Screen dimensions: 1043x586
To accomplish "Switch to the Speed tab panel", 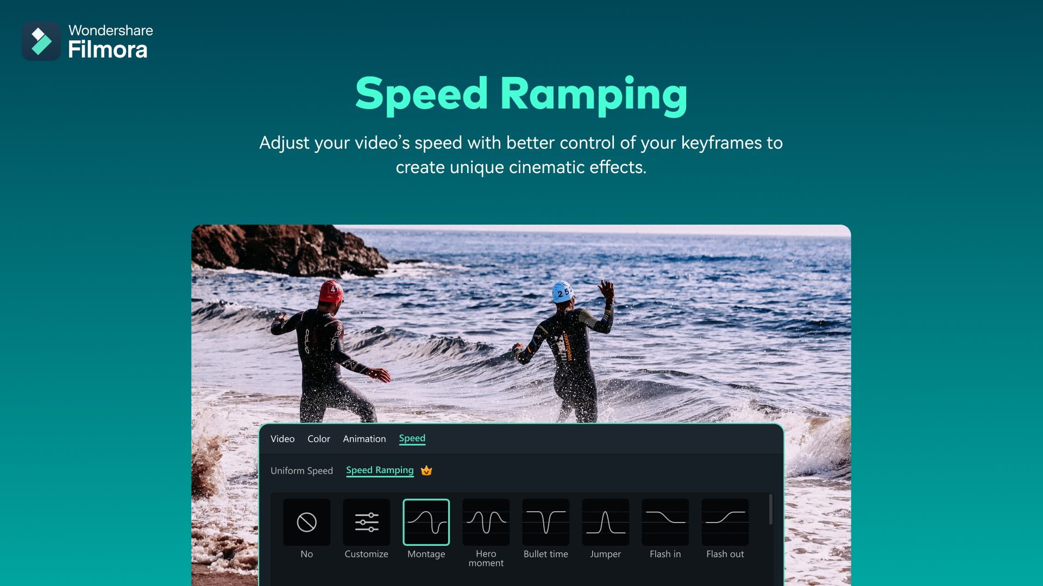I will 412,438.
